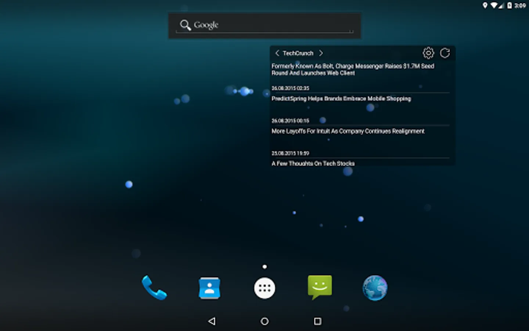This screenshot has height=331, width=529.
Task: Focus the Google search bar
Action: tap(264, 25)
